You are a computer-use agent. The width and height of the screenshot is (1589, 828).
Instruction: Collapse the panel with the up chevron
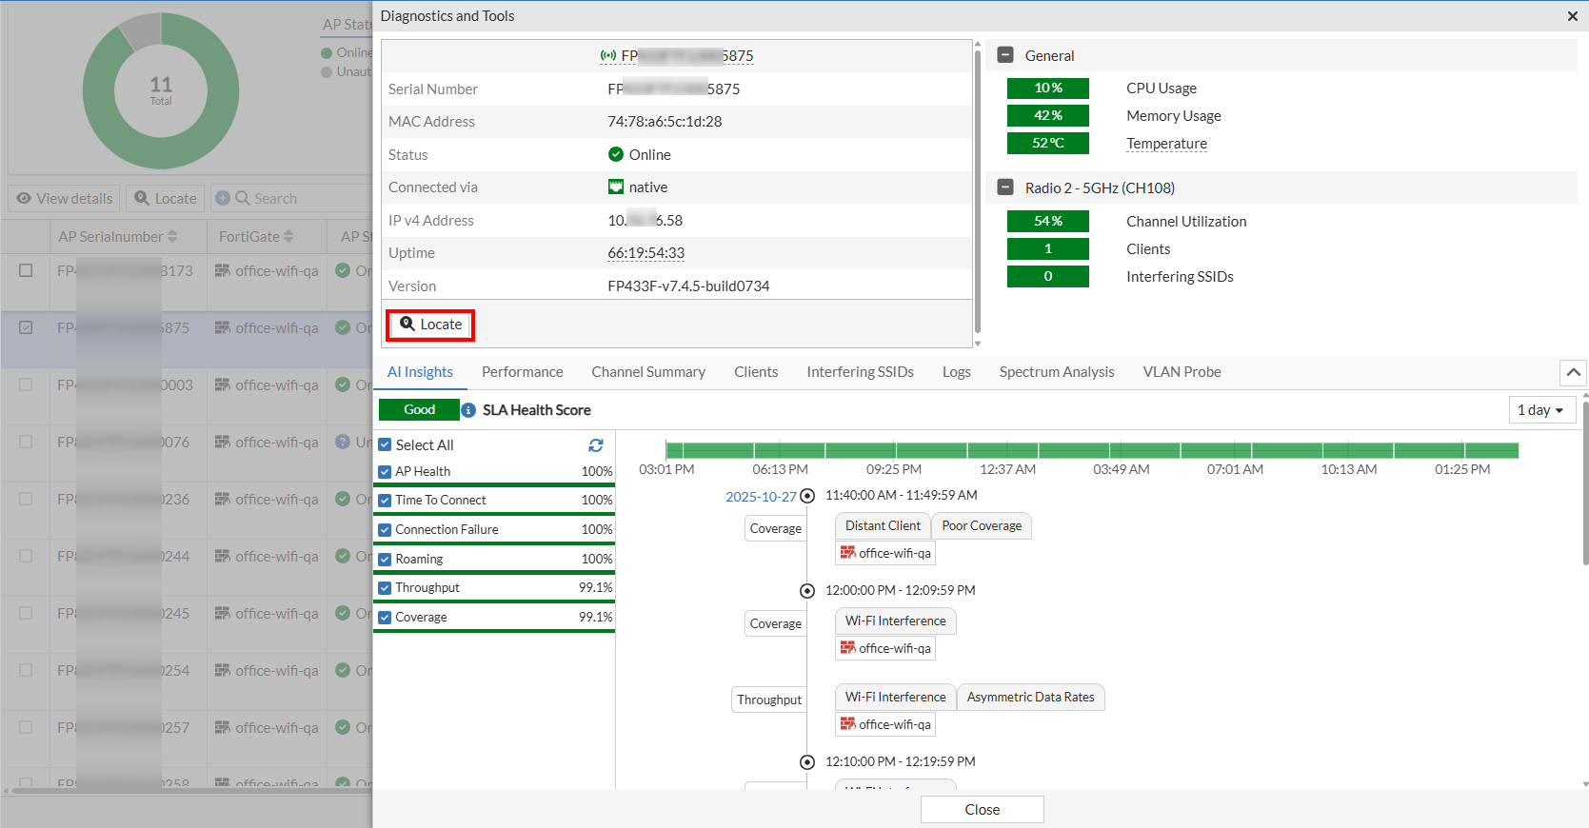[x=1573, y=372]
